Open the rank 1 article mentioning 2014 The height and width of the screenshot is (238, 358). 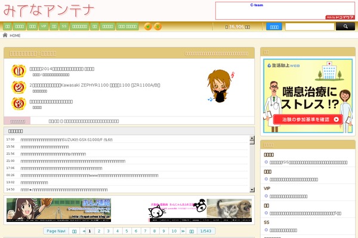pyautogui.click(x=62, y=69)
